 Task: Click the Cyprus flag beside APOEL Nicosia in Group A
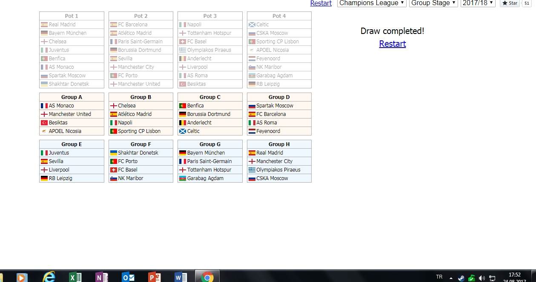coord(44,131)
